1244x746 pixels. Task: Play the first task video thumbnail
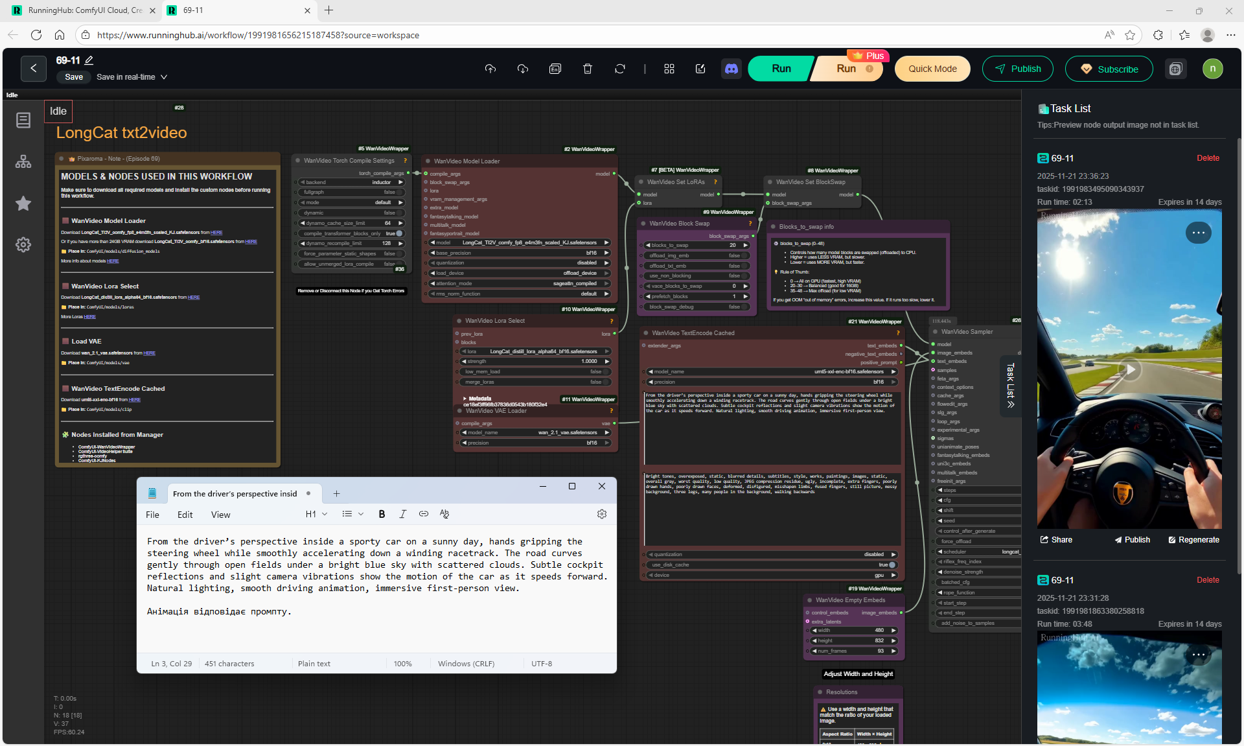point(1129,369)
